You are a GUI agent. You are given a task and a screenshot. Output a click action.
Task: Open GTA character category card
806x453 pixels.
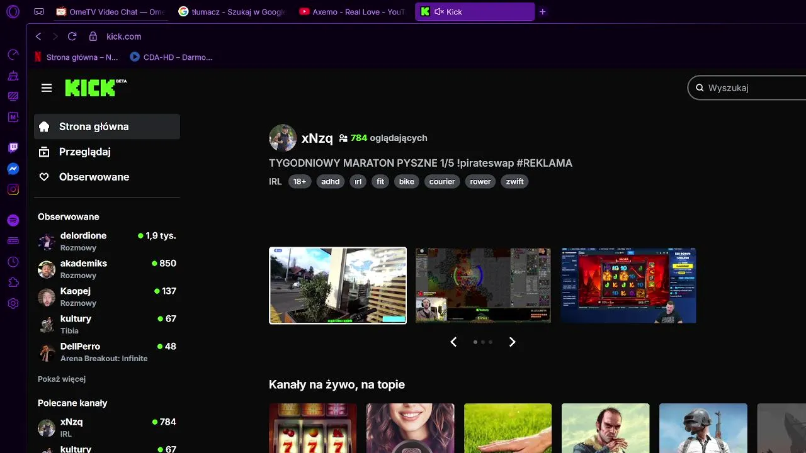[x=605, y=428]
